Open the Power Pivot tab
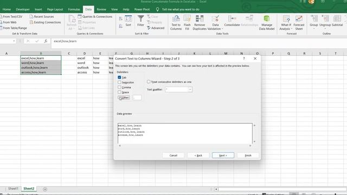Viewport: 347px width, 195px height. [142, 10]
